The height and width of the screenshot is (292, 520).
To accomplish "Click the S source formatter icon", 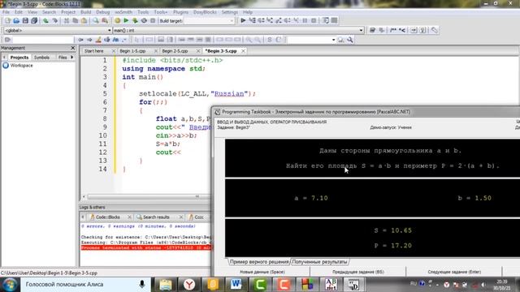I will pos(269,40).
